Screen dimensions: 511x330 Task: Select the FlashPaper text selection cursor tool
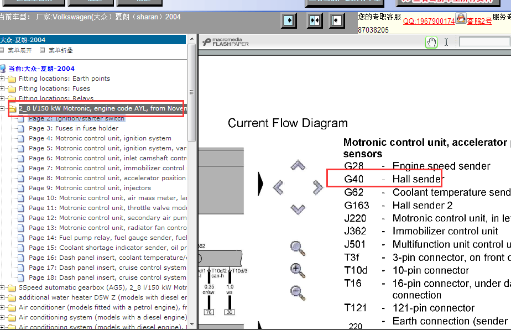[x=446, y=43]
